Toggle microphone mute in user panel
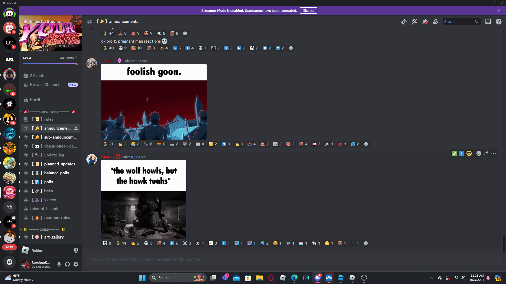Image resolution: width=506 pixels, height=284 pixels. (x=59, y=264)
